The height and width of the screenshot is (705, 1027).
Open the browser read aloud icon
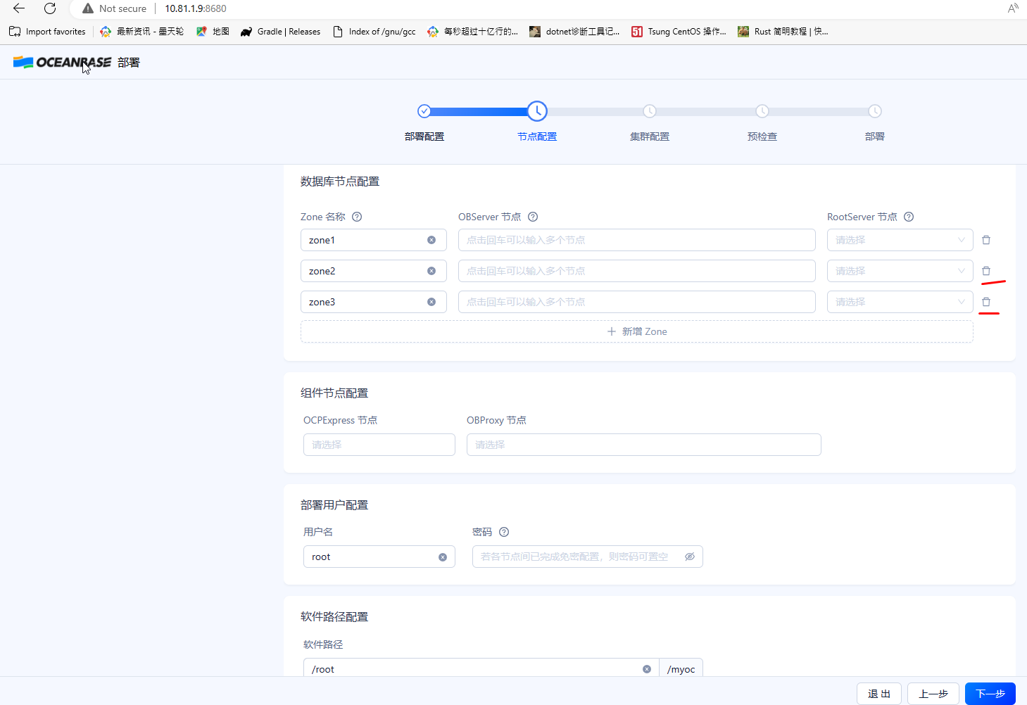click(1013, 8)
